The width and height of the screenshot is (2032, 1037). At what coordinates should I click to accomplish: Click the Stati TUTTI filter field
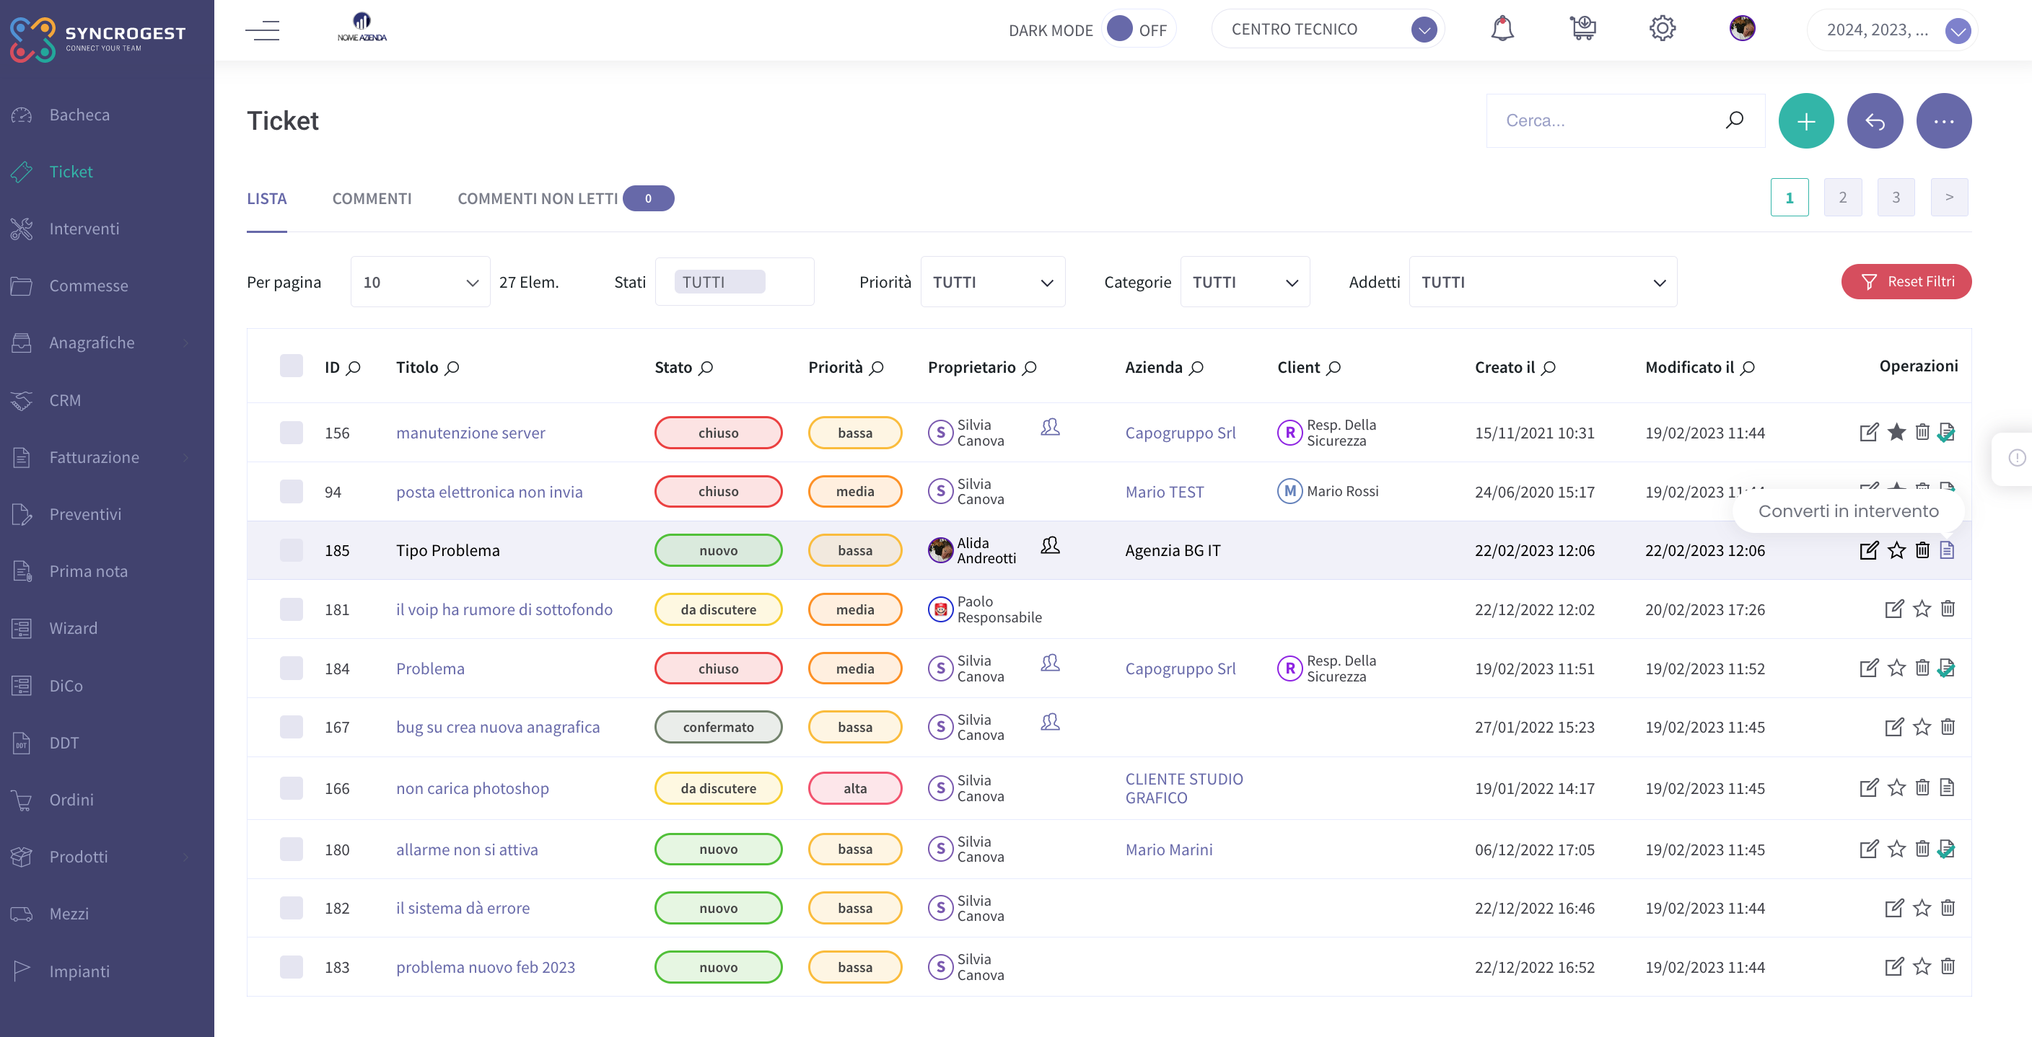(x=734, y=281)
